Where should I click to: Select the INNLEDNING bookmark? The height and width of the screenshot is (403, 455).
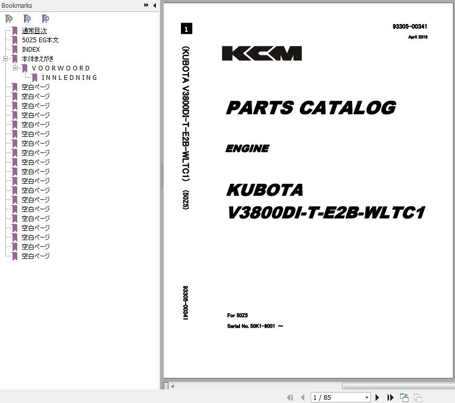[x=70, y=78]
